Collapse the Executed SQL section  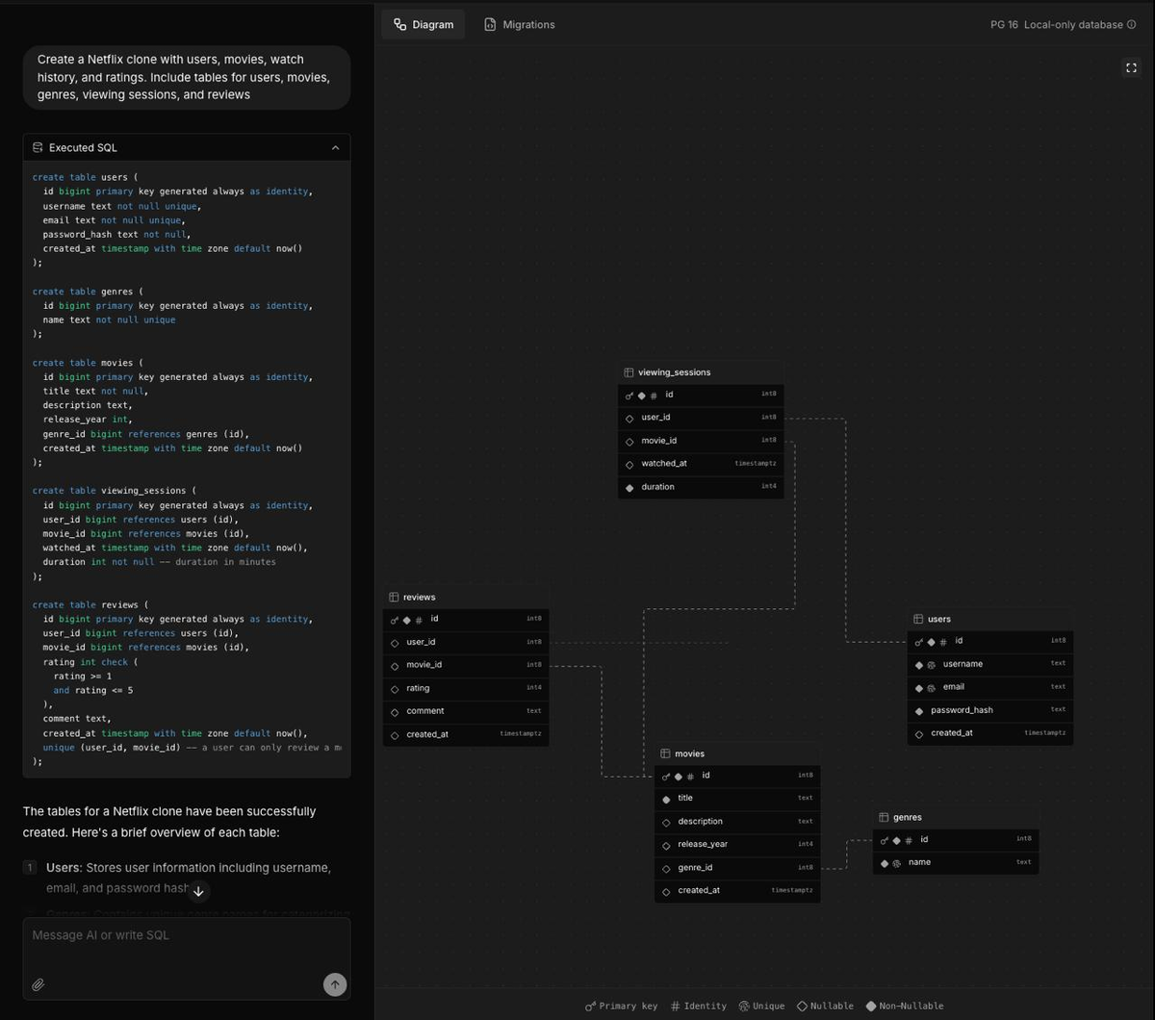tap(335, 147)
